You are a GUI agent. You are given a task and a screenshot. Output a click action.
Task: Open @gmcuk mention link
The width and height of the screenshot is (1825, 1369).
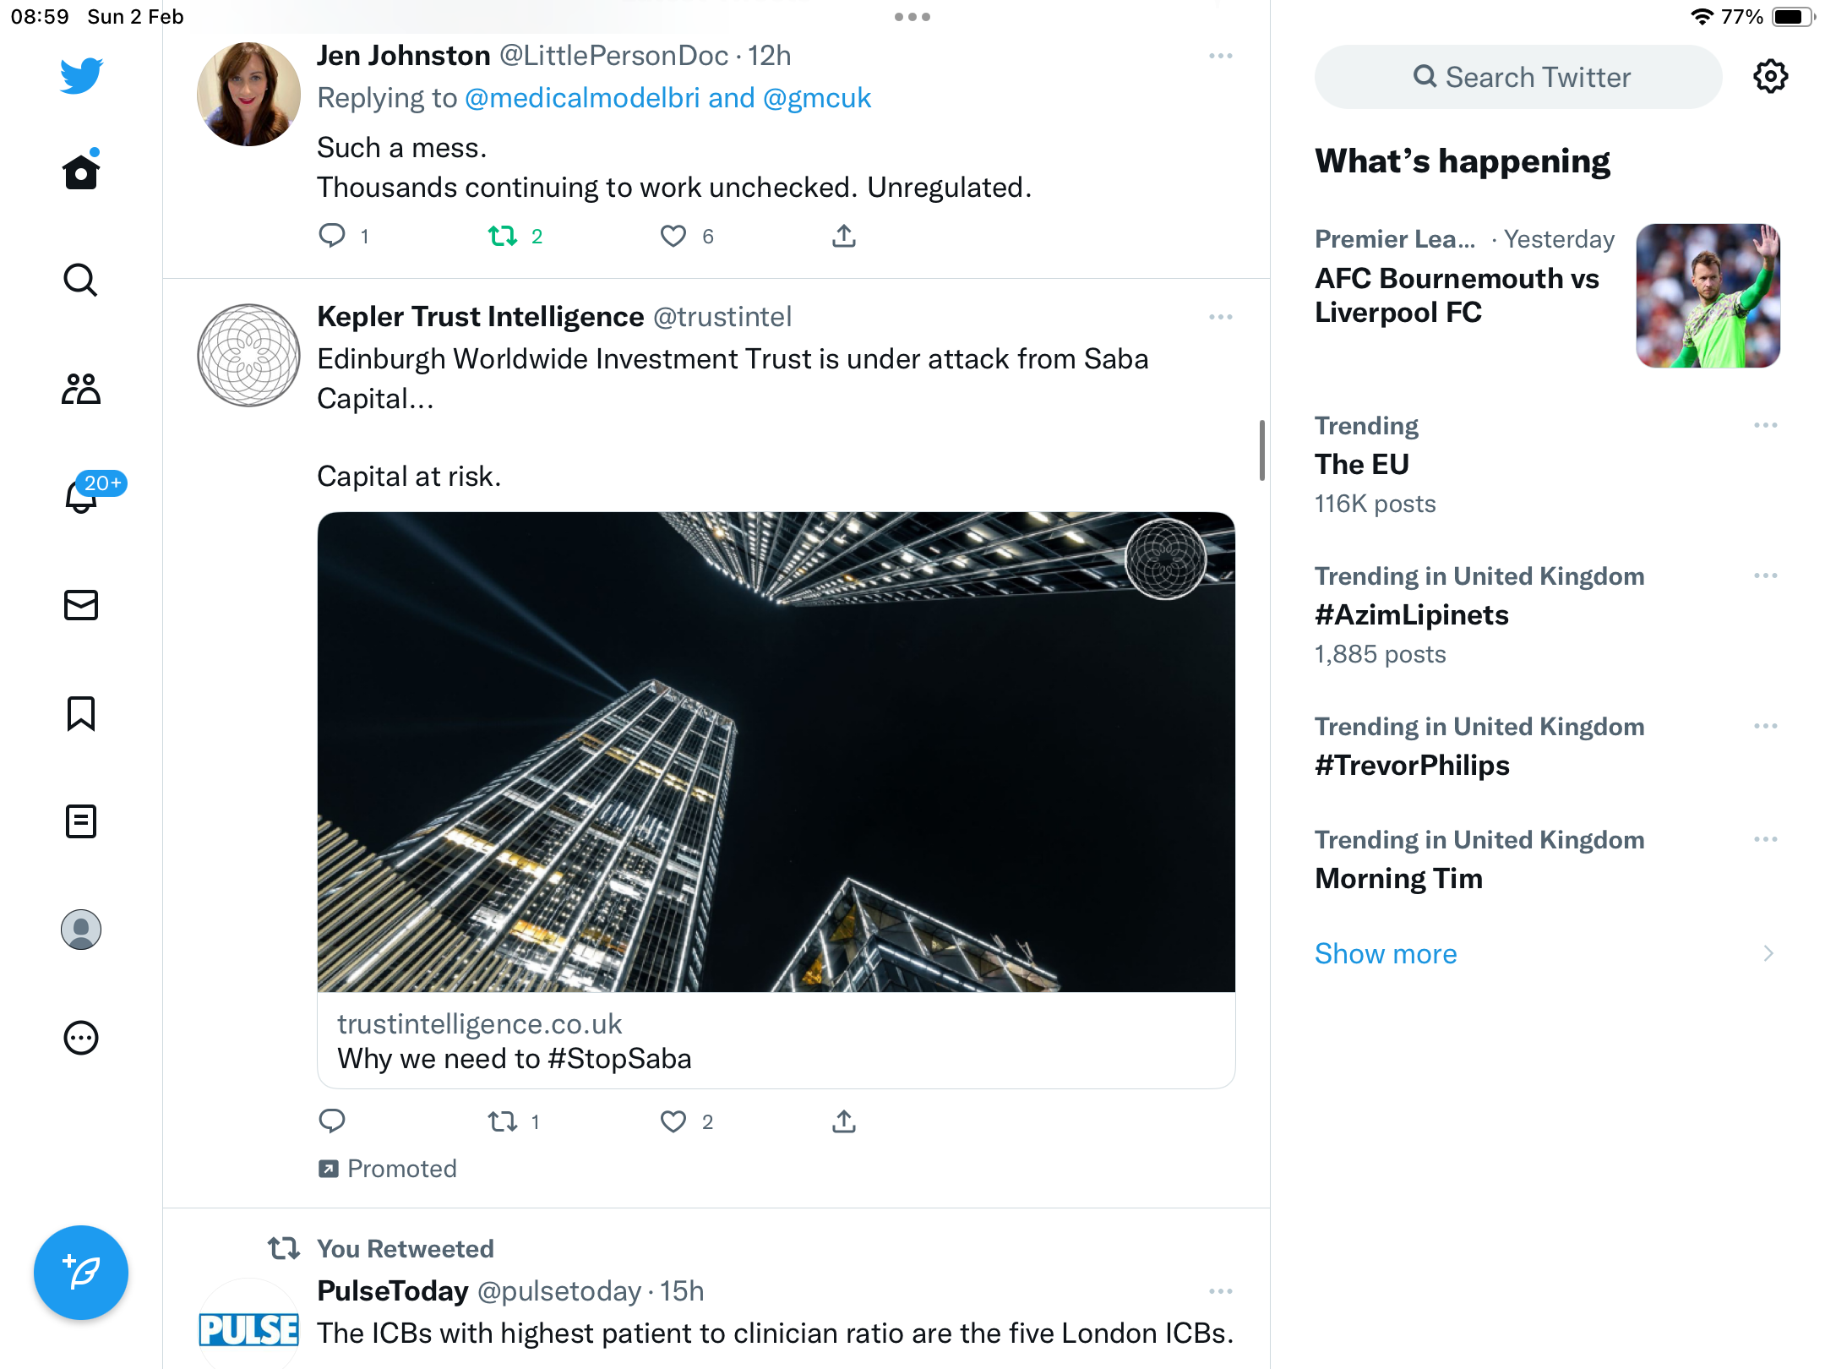[x=816, y=98]
